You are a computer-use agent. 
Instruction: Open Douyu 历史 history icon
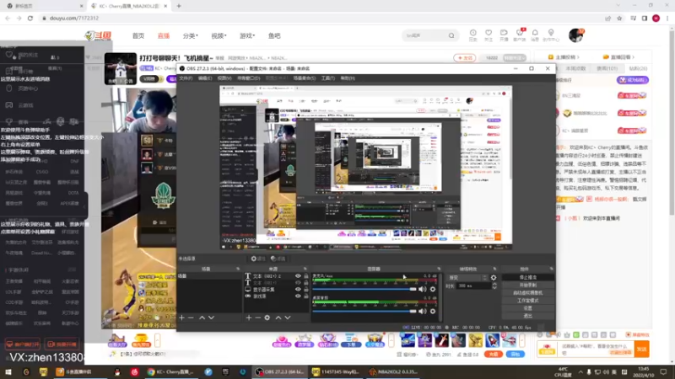(472, 35)
